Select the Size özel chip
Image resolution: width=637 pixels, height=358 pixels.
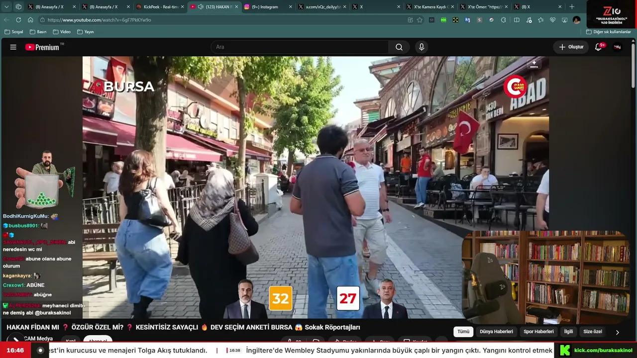point(593,332)
